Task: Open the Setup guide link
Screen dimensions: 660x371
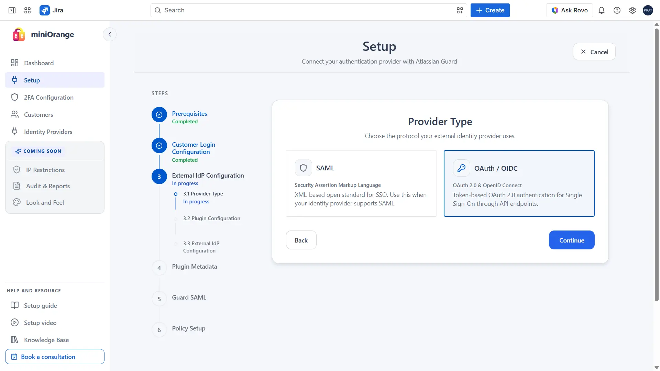Action: [x=55, y=305]
